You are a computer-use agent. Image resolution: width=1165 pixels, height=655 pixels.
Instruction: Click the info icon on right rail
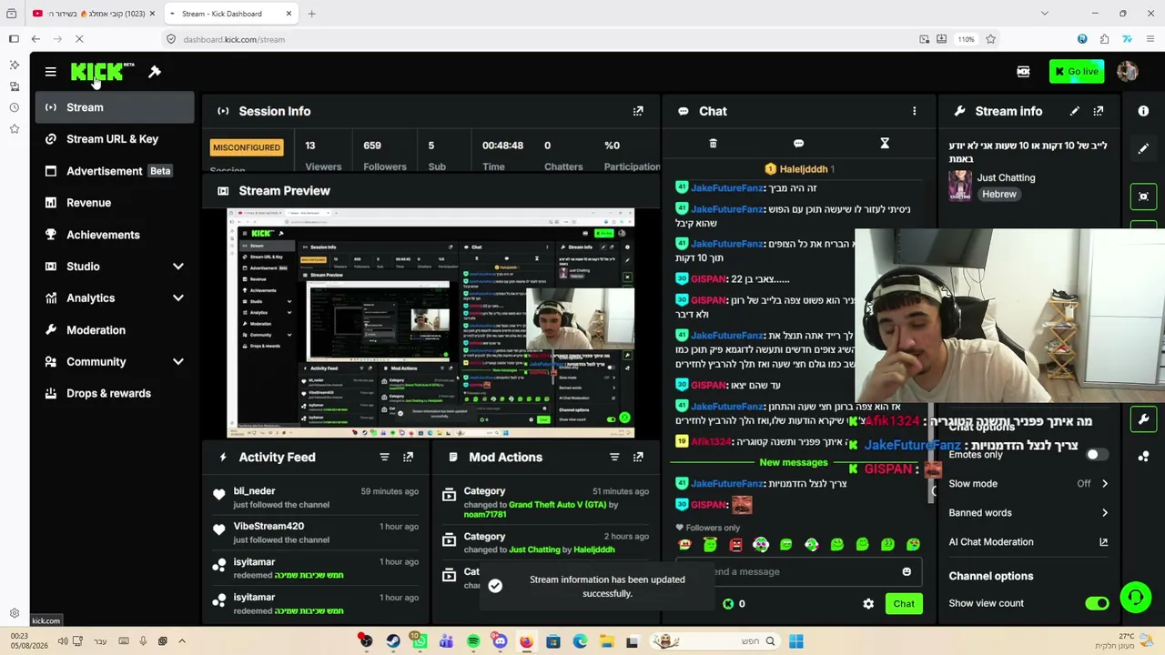click(x=1143, y=111)
